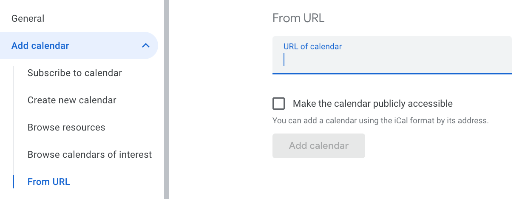Select Browse calendars of interest
This screenshot has width=522, height=199.
(x=90, y=155)
